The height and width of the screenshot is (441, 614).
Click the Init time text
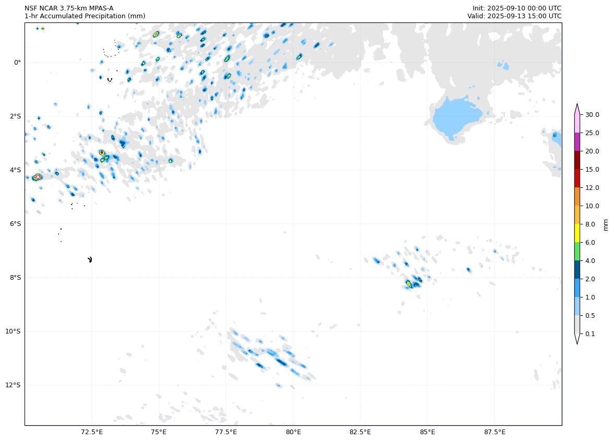(x=516, y=8)
